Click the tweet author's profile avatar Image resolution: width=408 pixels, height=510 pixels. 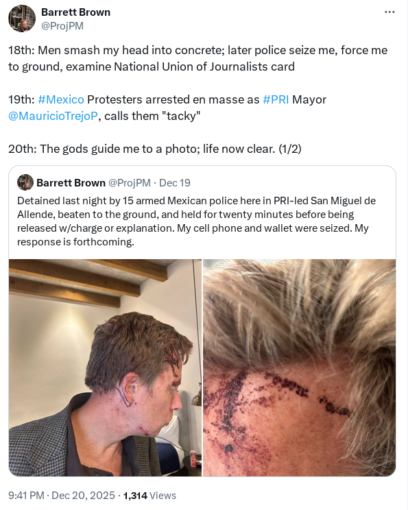[22, 19]
